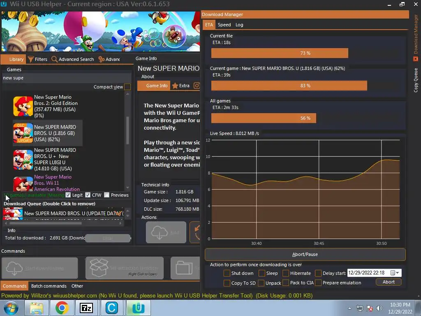The height and width of the screenshot is (316, 421).
Task: Click download queue scroll left arrow
Action: click(6, 223)
